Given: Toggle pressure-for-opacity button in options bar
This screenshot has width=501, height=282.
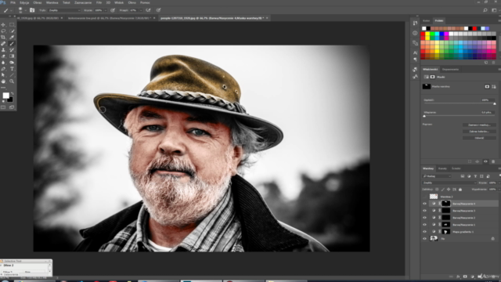Looking at the screenshot, I should [x=113, y=10].
